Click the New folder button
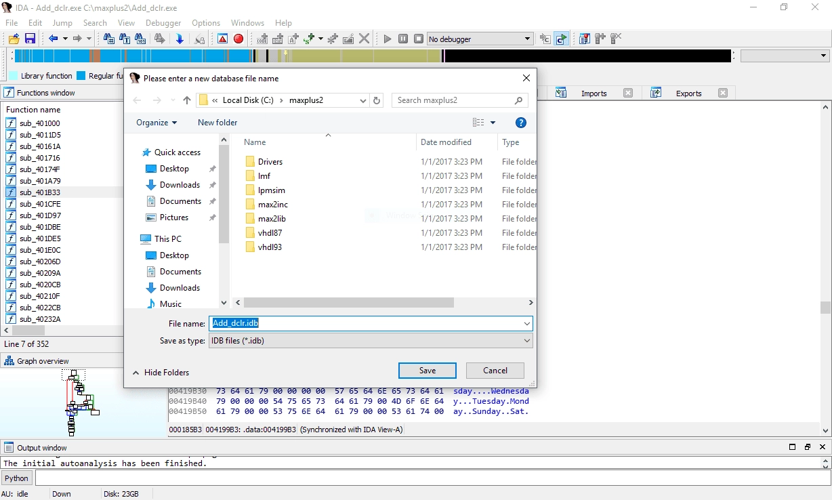832x500 pixels. (217, 123)
